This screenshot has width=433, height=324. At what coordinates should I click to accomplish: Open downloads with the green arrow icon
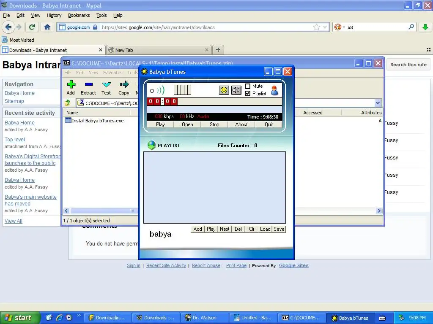[425, 27]
